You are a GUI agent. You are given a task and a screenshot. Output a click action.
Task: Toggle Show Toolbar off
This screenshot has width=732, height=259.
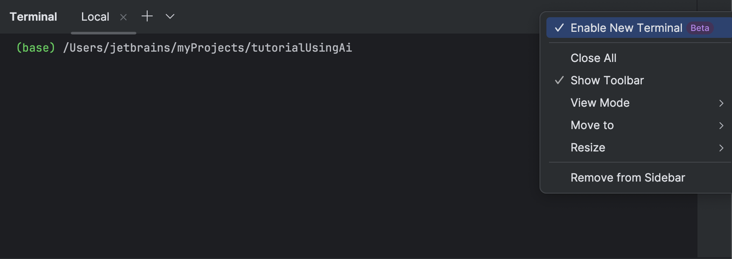coord(607,80)
